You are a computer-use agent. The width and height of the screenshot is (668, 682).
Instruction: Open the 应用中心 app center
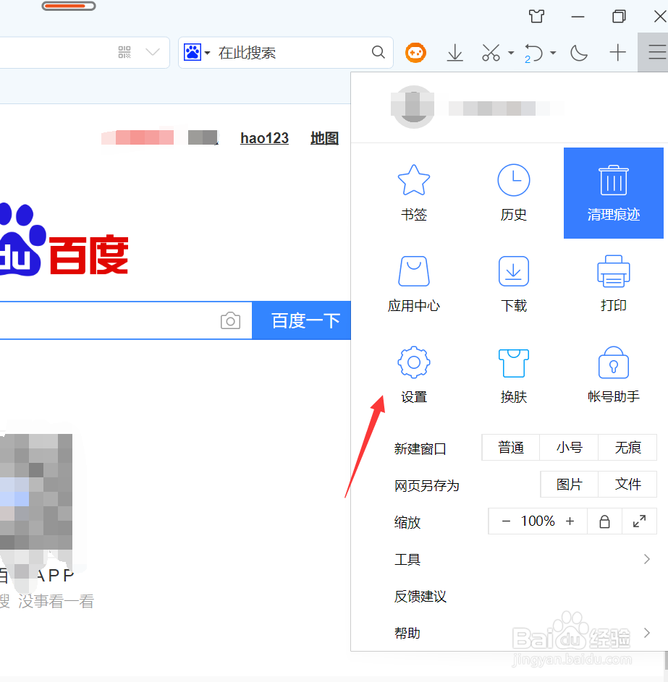pos(413,282)
